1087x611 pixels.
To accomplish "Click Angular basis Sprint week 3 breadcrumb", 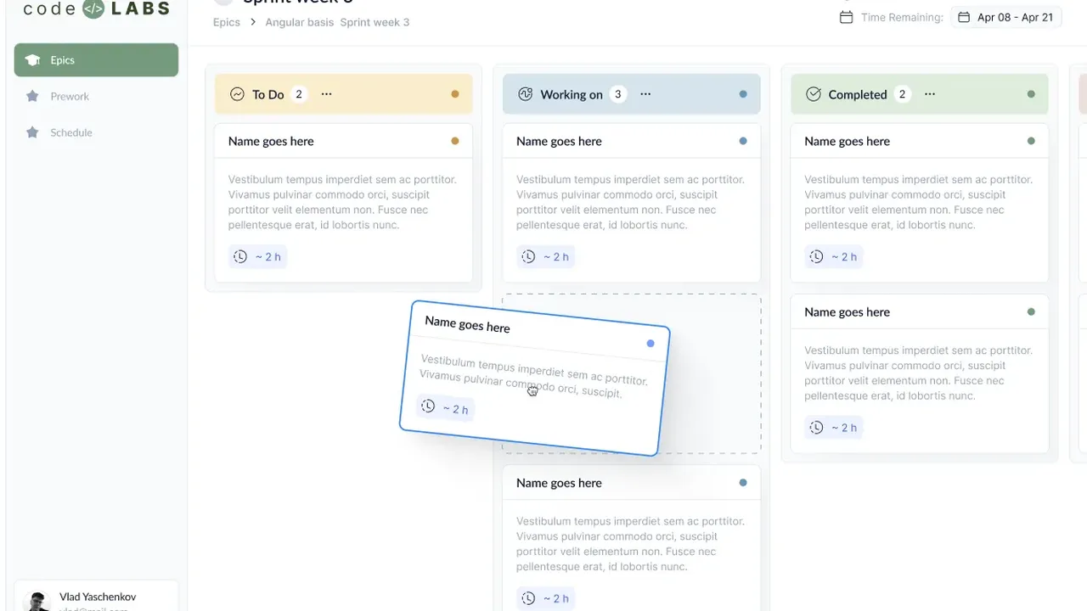I will (x=337, y=22).
